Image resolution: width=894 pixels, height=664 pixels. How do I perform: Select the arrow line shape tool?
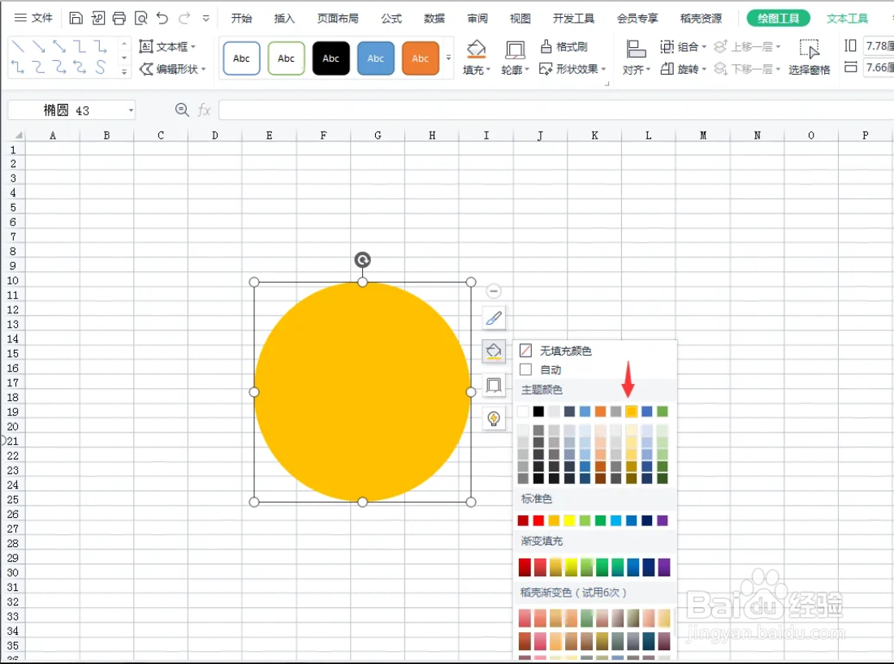point(39,46)
